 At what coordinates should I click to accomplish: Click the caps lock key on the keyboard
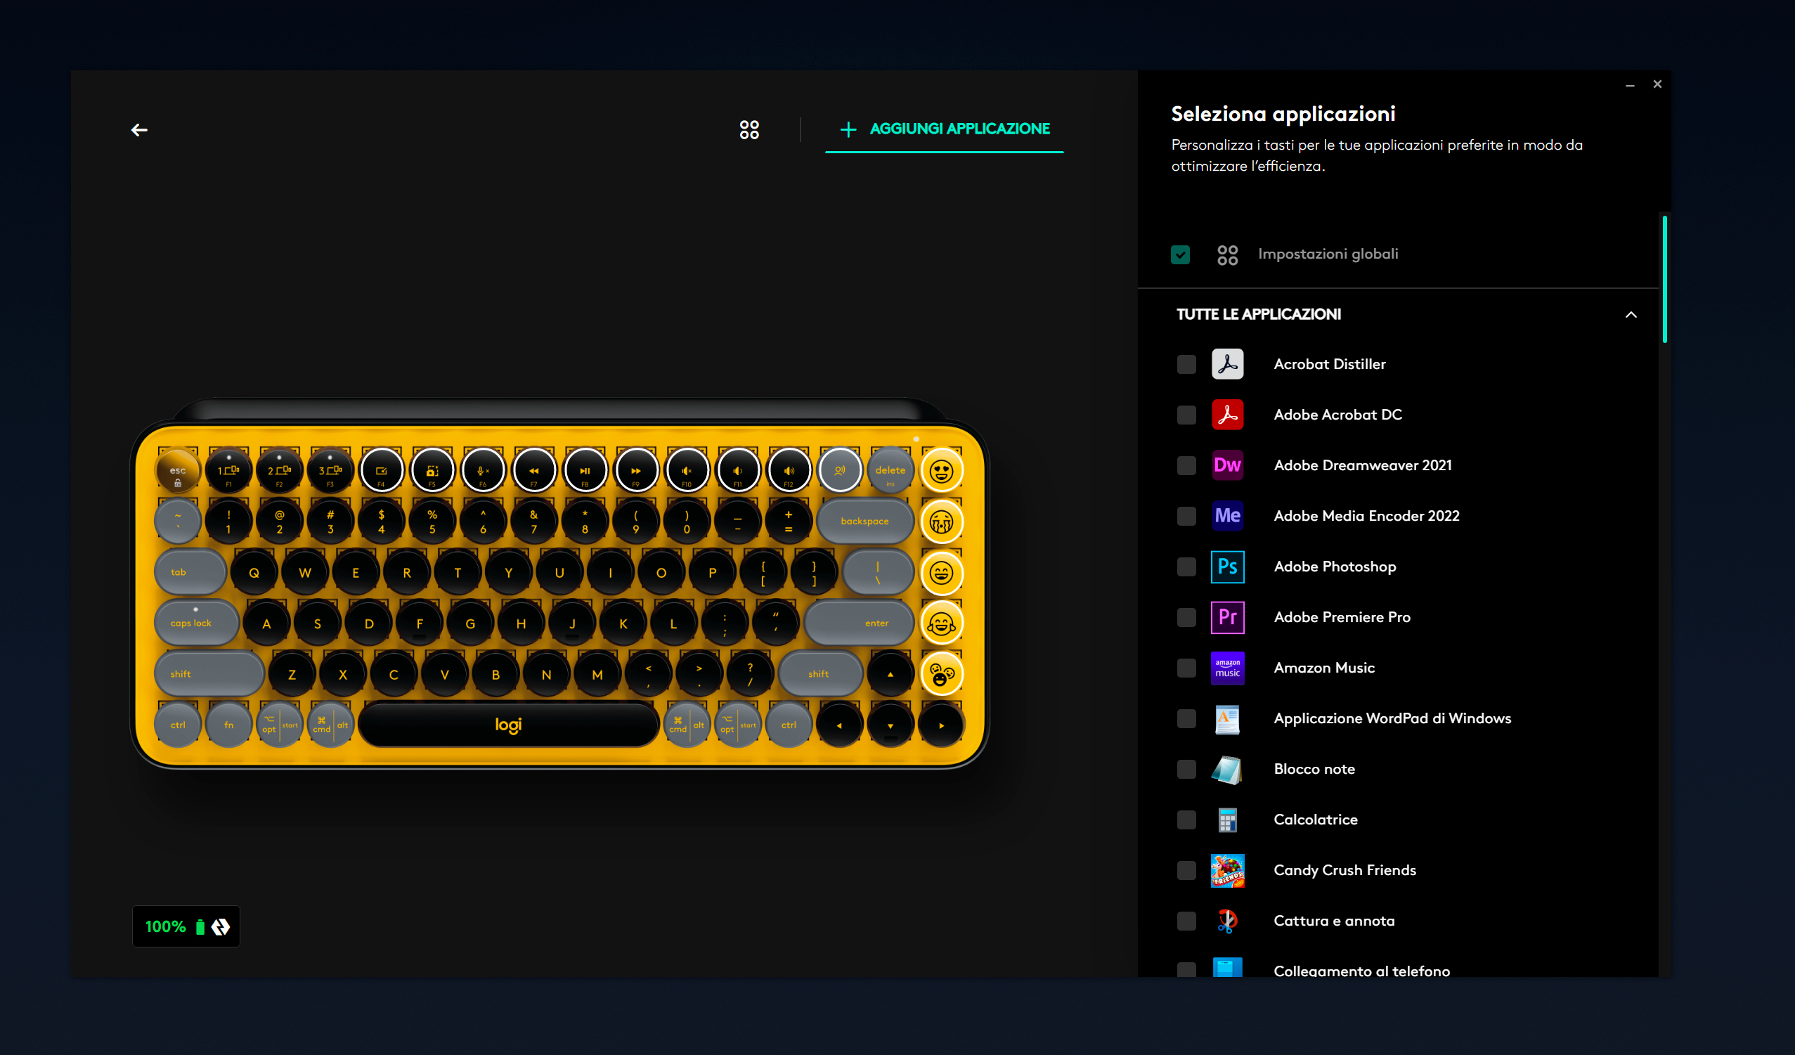195,623
